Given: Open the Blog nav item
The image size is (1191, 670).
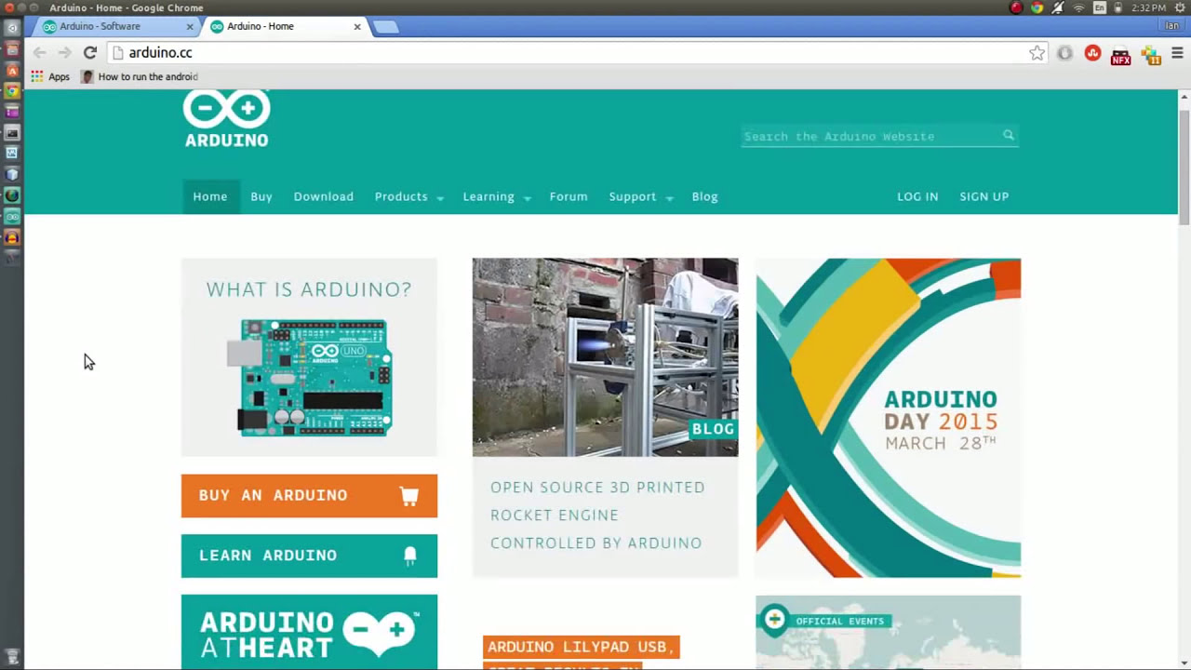Looking at the screenshot, I should [x=704, y=196].
